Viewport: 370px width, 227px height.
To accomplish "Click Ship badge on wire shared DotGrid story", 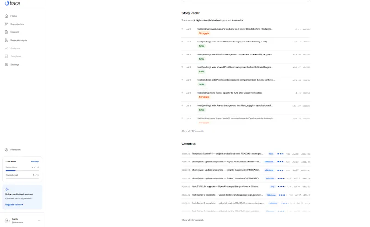I will [202, 46].
